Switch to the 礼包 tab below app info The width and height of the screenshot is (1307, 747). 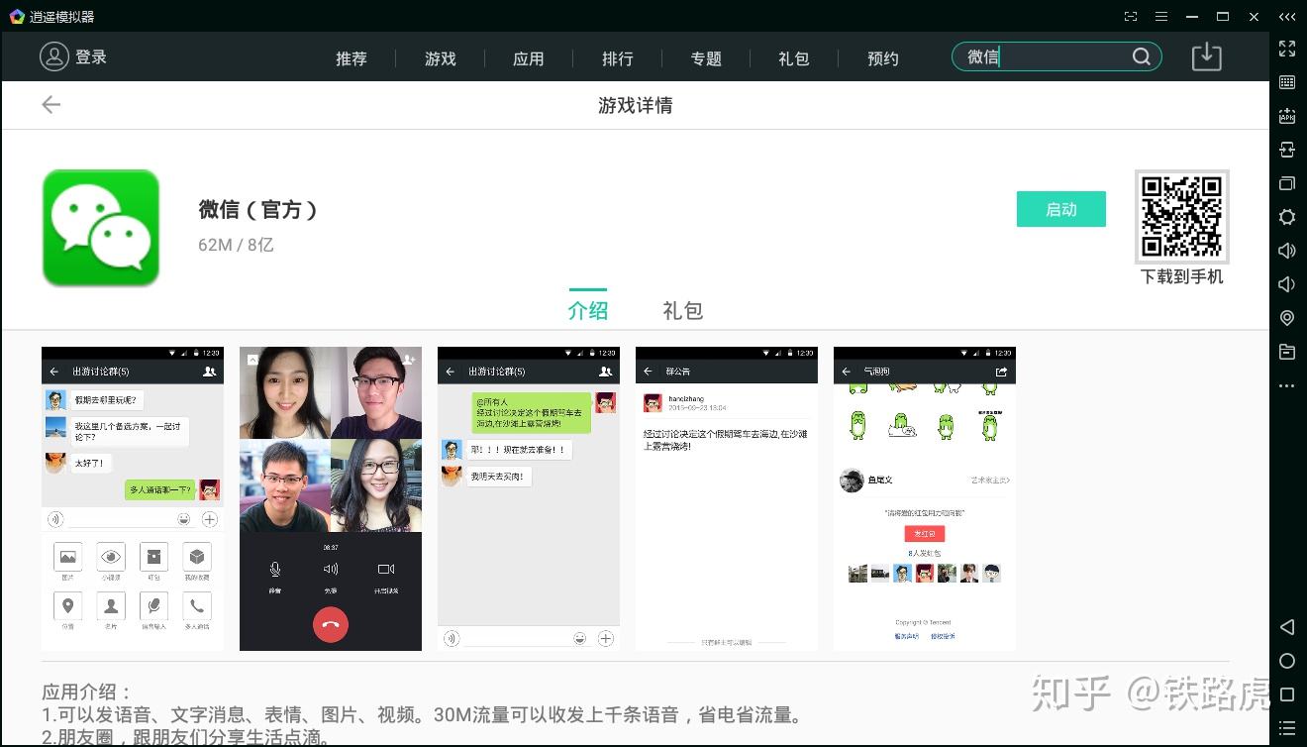683,310
